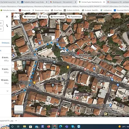The image size is (129, 129).
Task: Collapse the side panel arrow
Action: pos(13,65)
